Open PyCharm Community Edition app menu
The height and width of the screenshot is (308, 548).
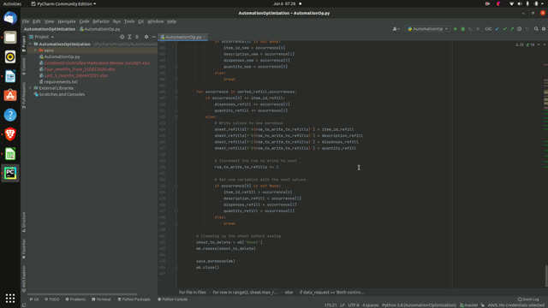click(63, 3)
